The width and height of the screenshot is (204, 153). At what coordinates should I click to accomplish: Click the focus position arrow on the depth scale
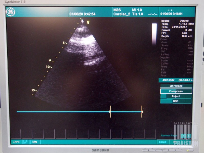click(50, 60)
